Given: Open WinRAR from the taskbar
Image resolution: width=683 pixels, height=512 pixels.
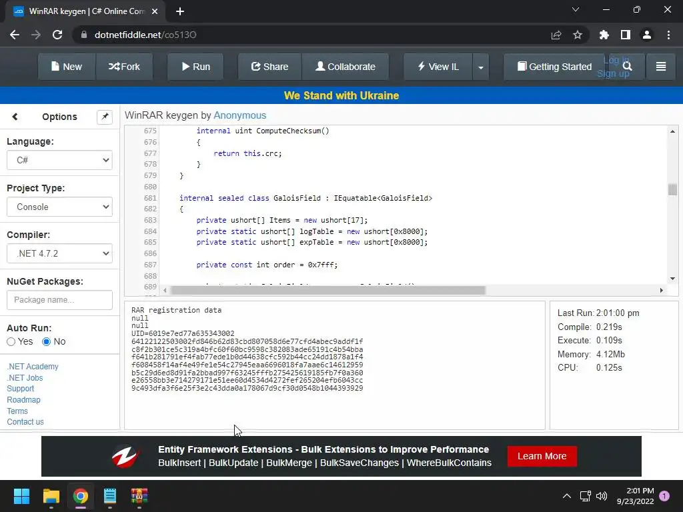Looking at the screenshot, I should tap(139, 496).
